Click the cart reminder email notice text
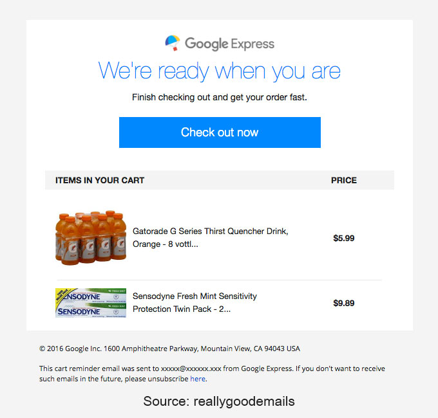 tap(212, 374)
